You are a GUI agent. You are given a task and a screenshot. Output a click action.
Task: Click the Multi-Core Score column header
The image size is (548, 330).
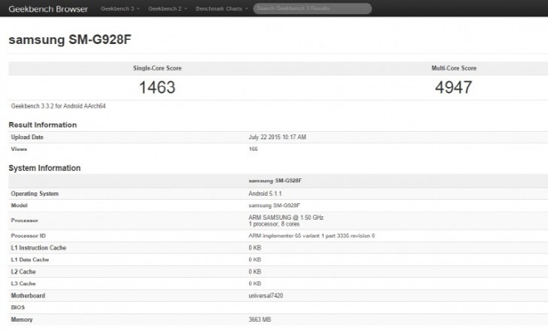point(453,68)
